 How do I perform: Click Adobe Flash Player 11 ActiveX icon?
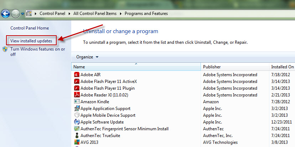(77, 82)
